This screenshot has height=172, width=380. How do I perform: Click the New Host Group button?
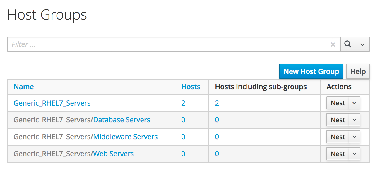[311, 71]
